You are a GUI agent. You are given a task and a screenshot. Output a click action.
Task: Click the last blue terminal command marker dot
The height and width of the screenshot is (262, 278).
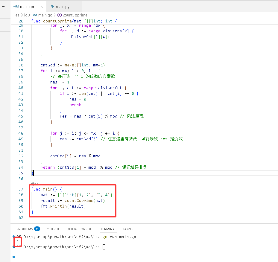click(x=14, y=257)
